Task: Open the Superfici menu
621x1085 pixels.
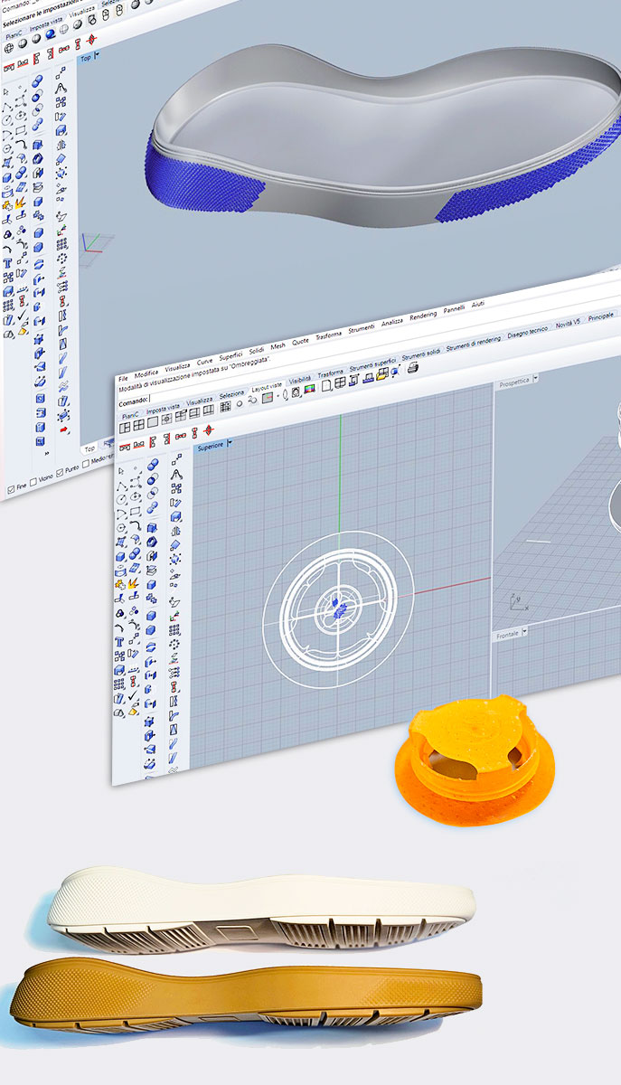Action: tap(231, 357)
